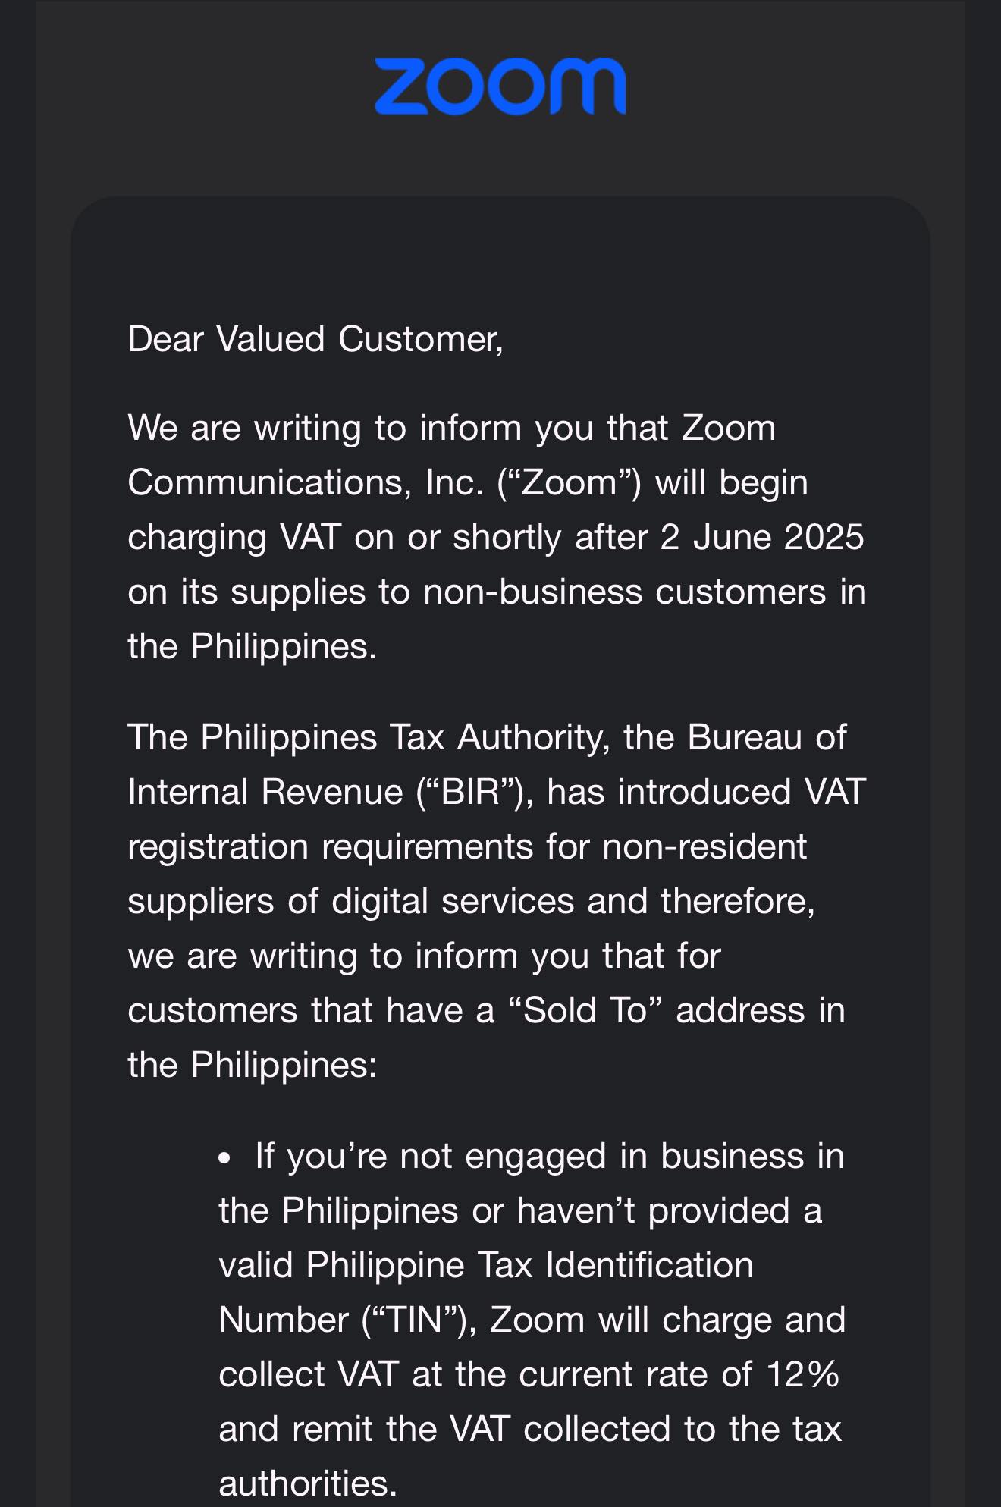Click the "registration requirements" phrase
Viewport: 1001px width, 1507px height.
[331, 847]
